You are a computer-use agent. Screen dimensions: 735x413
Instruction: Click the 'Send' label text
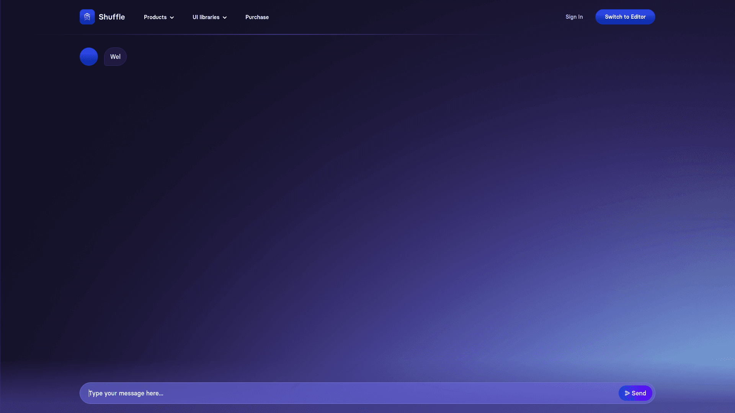click(x=639, y=393)
